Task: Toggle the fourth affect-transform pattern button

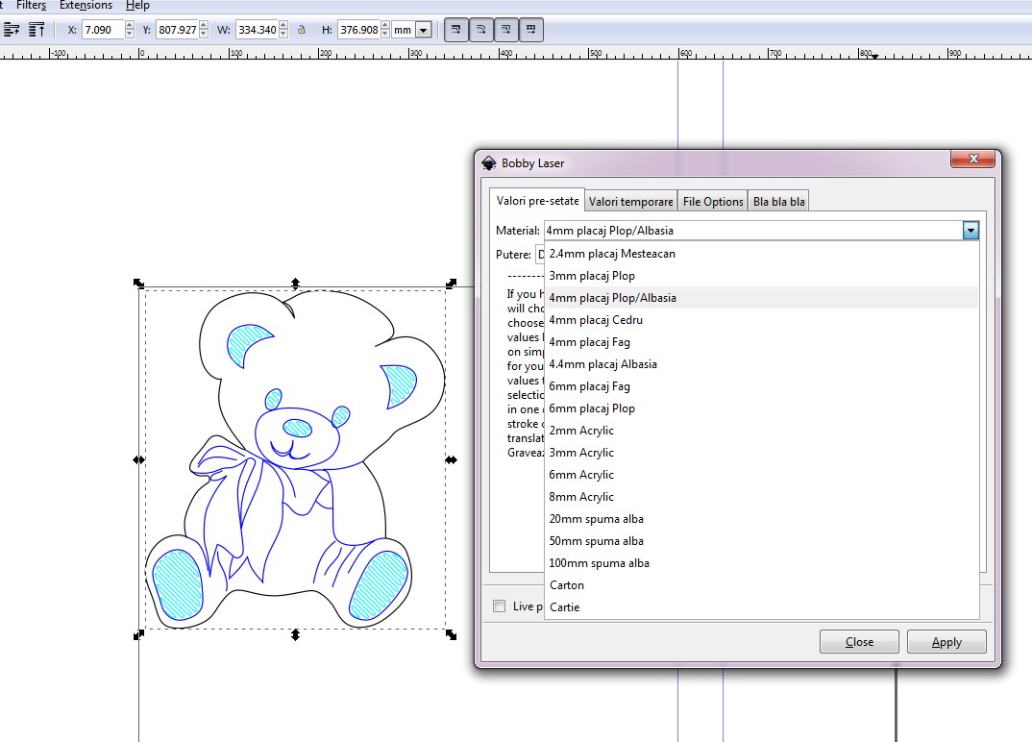Action: click(x=531, y=30)
